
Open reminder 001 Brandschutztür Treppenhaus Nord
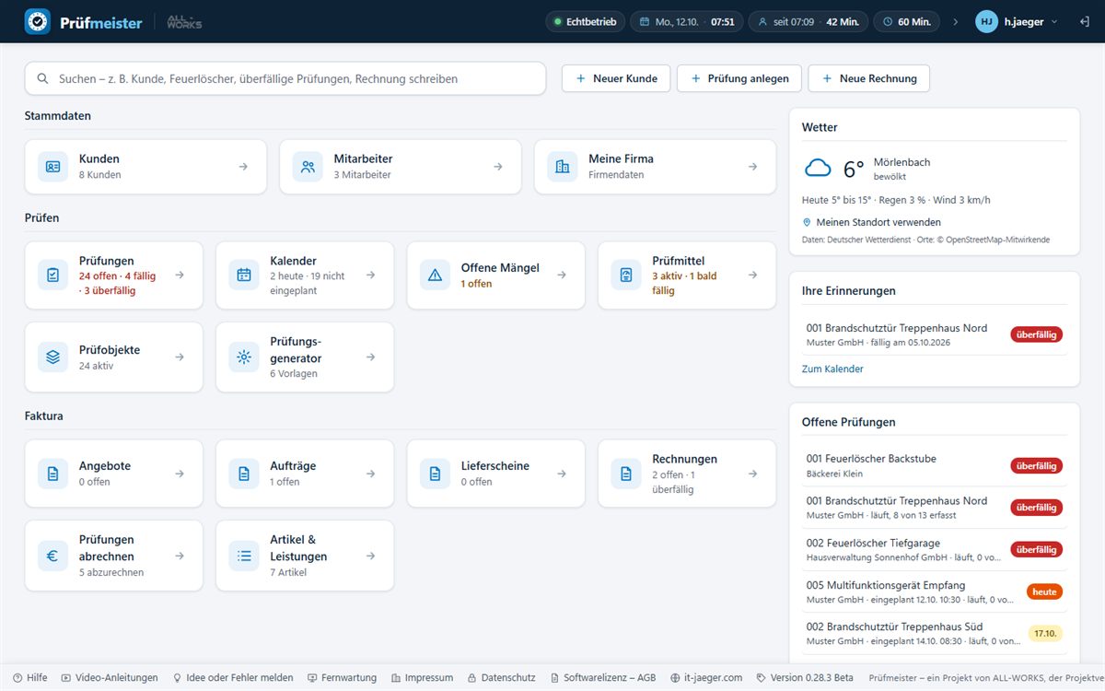coord(934,334)
